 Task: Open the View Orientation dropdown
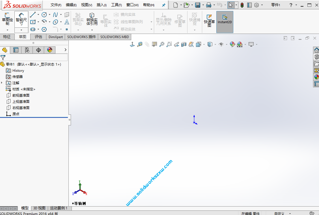203,44
